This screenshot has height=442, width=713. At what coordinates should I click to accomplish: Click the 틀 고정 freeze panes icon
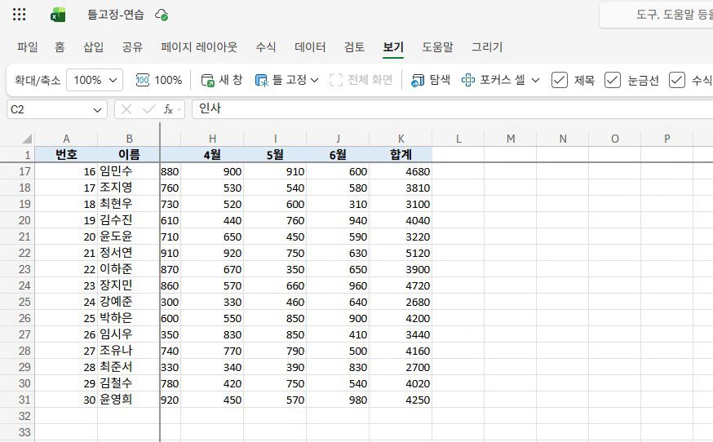point(261,81)
